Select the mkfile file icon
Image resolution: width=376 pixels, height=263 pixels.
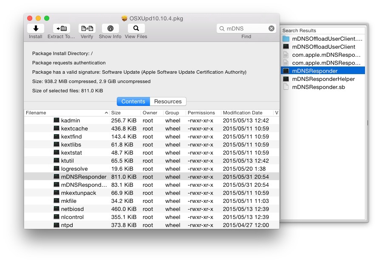[x=57, y=201]
